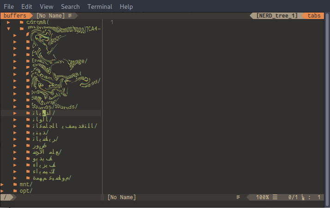Expand the فيديو folder arrow

coord(15,158)
